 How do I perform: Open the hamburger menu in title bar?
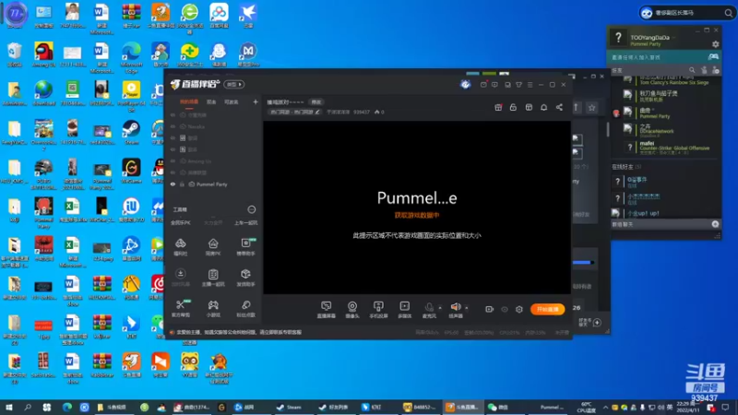click(x=530, y=85)
